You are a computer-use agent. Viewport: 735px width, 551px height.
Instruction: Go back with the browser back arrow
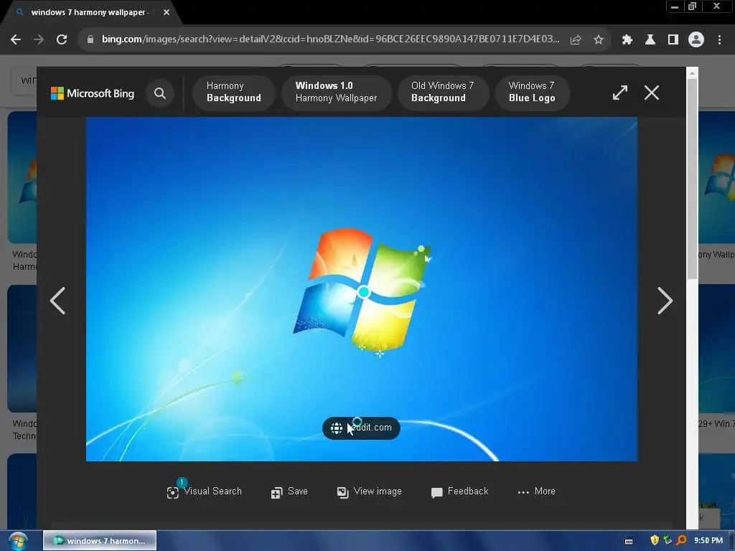pyautogui.click(x=16, y=40)
